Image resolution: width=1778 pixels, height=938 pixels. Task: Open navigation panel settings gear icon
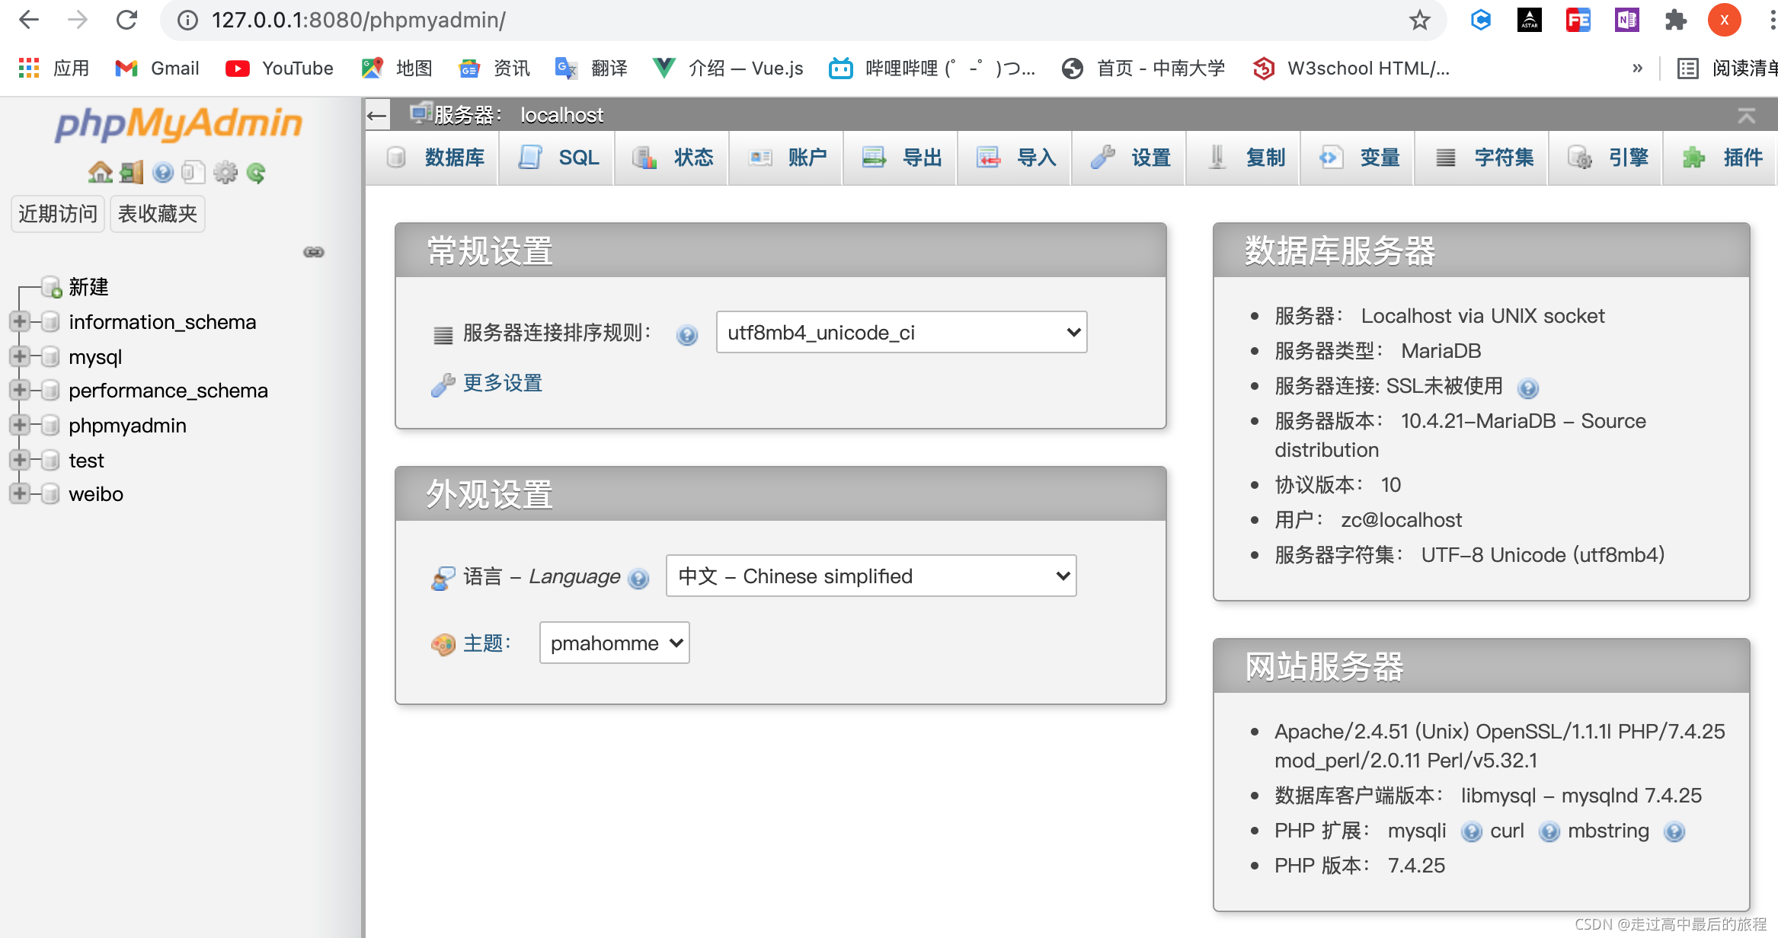click(225, 173)
